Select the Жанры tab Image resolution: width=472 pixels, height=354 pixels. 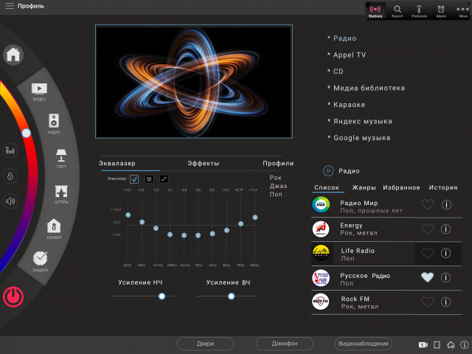364,187
